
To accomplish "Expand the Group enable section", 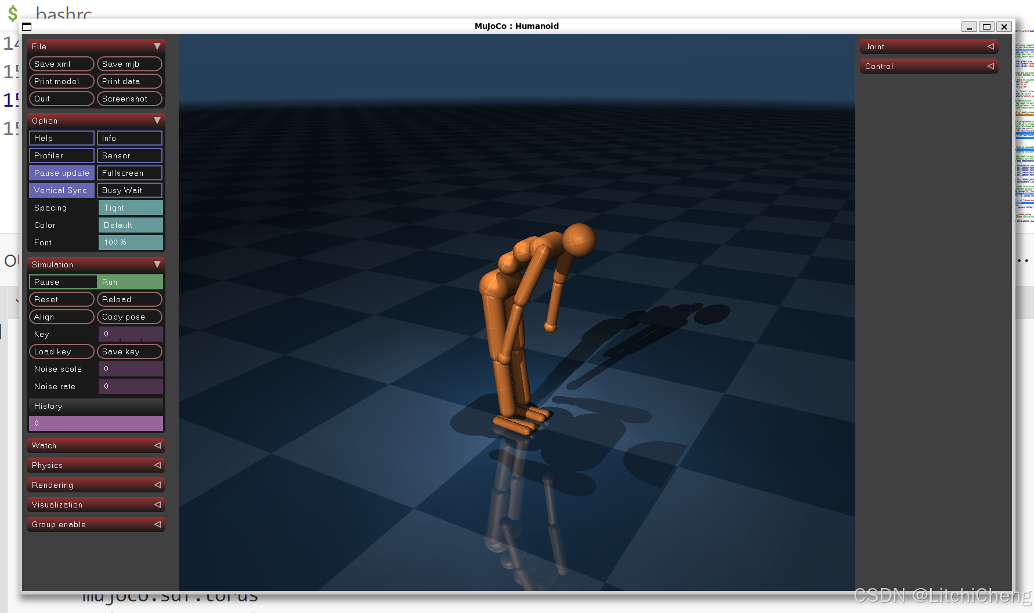I will (x=96, y=524).
